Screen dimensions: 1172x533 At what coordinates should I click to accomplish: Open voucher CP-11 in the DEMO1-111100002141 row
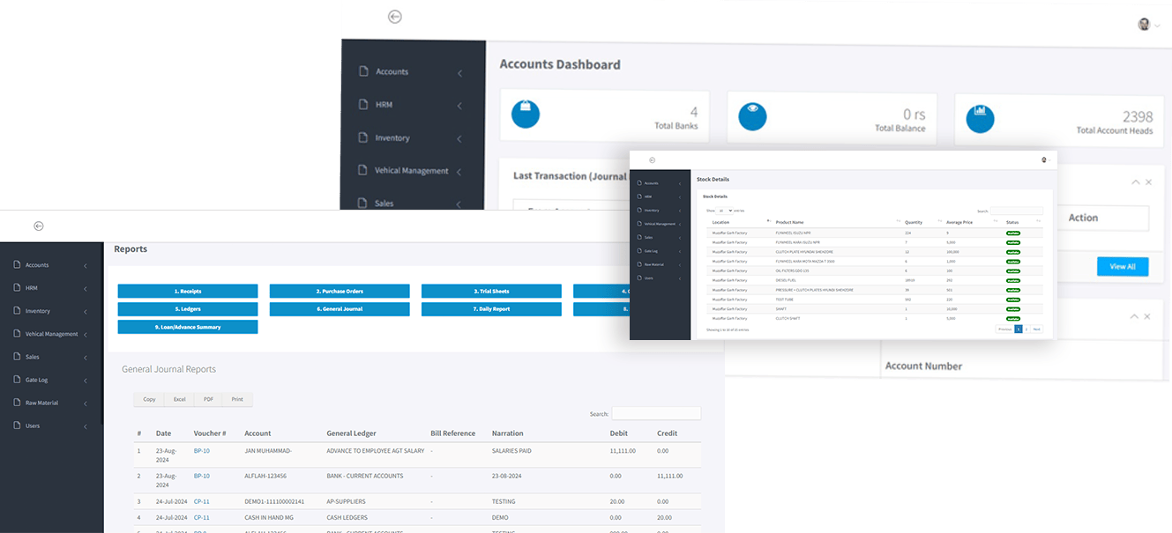tap(202, 501)
